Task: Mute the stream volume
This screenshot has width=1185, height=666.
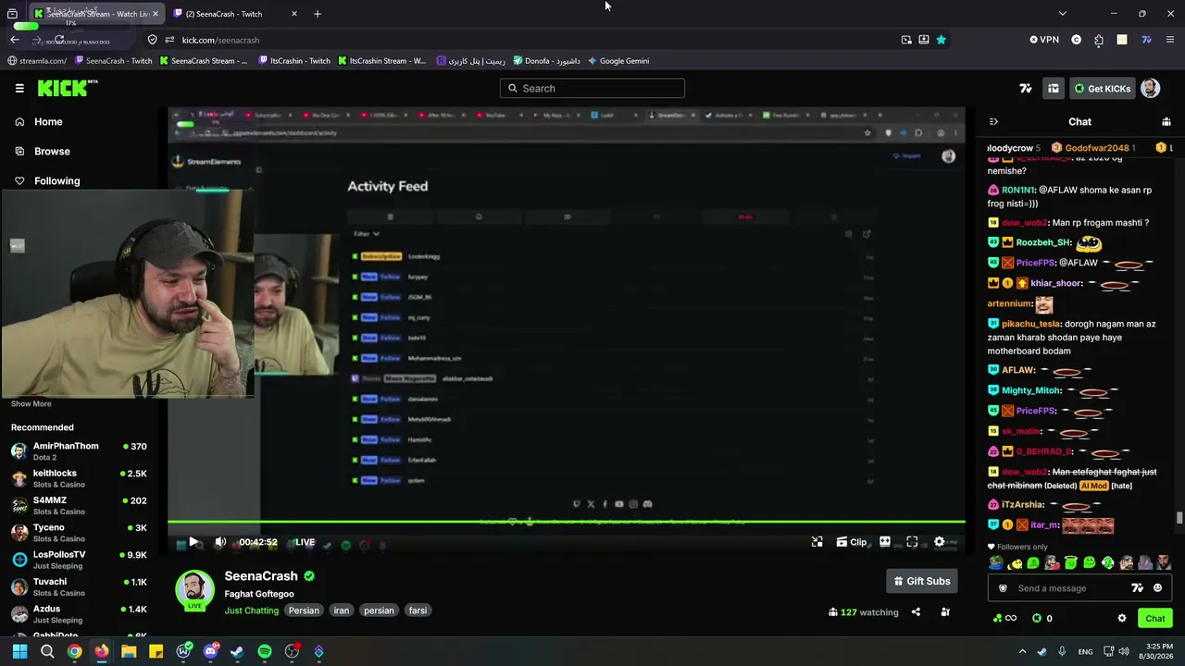Action: coord(220,542)
